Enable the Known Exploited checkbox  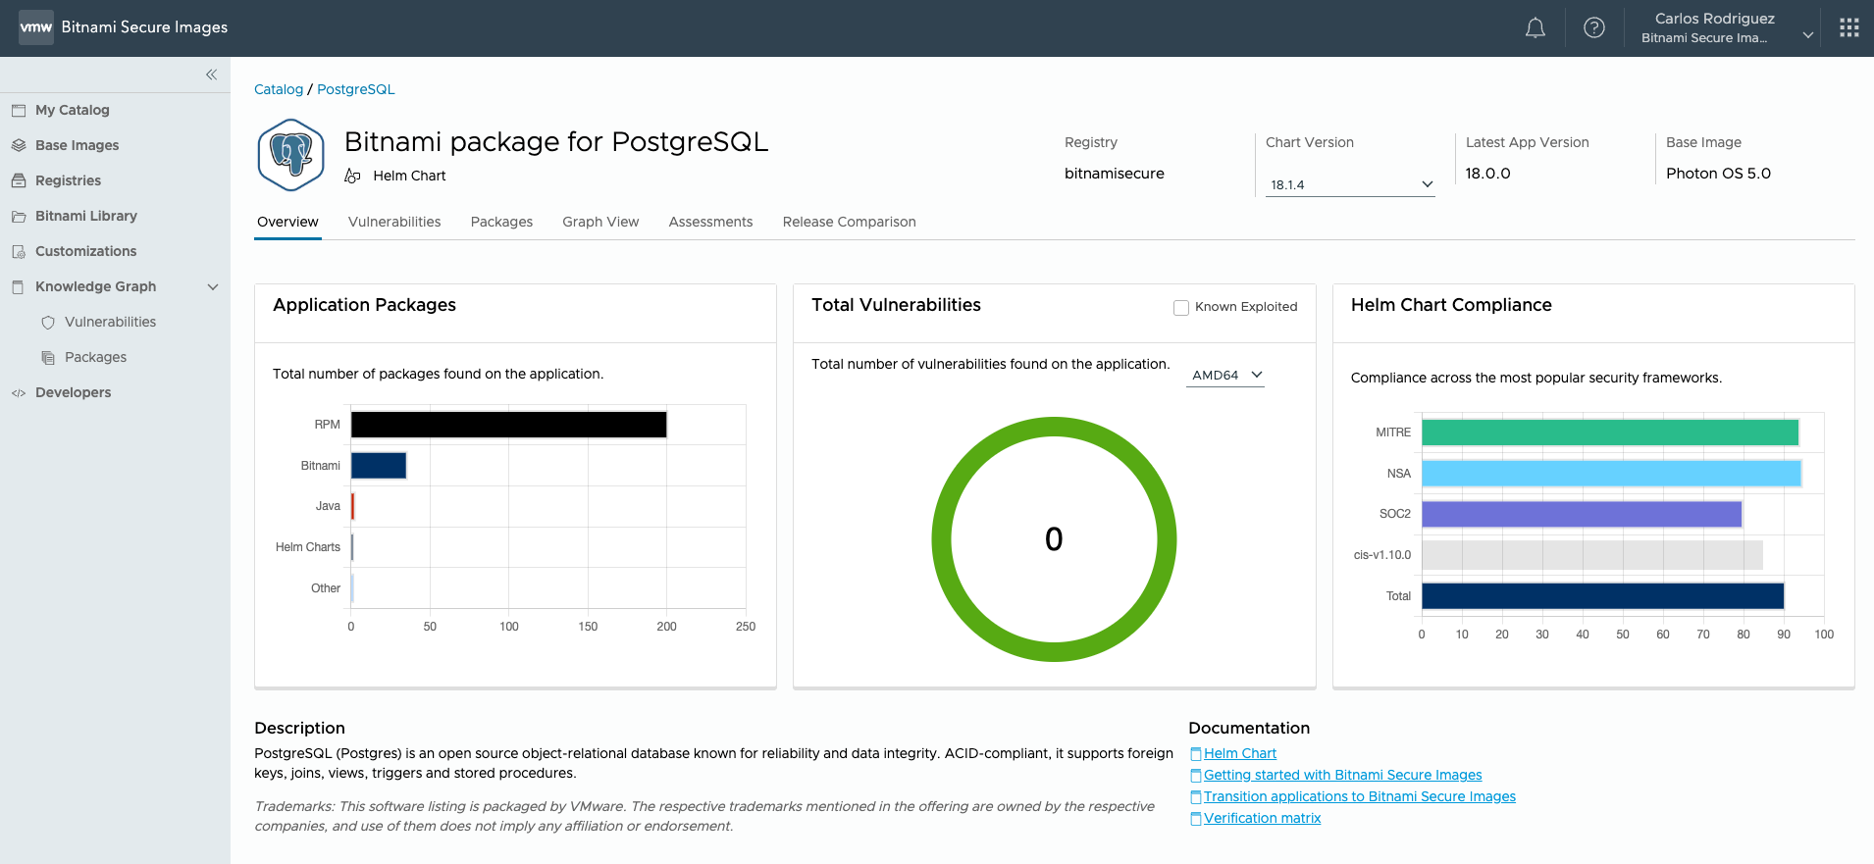1181,308
